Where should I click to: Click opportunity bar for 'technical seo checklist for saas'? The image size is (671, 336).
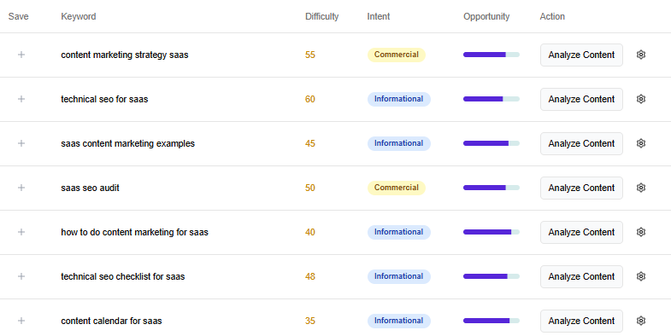(x=491, y=276)
